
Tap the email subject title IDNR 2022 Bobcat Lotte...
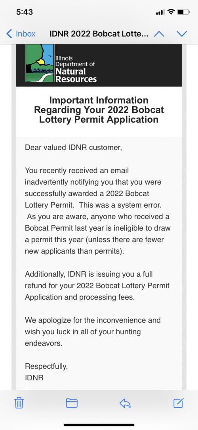click(x=99, y=34)
